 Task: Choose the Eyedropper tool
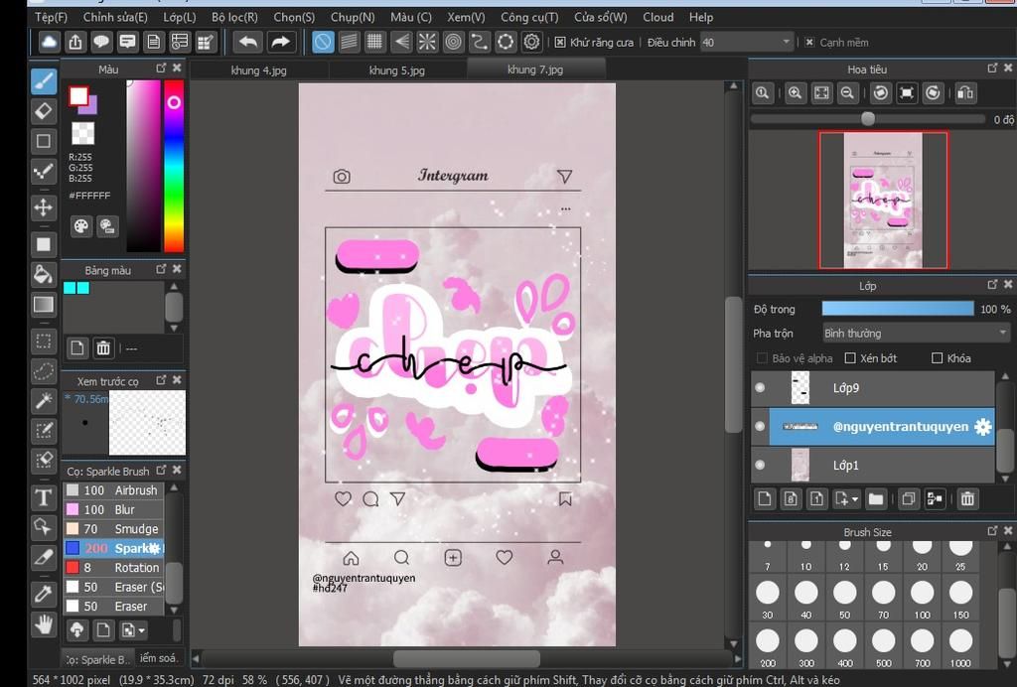coord(44,593)
